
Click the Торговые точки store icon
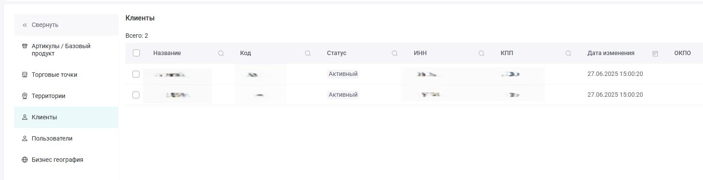[x=25, y=75]
